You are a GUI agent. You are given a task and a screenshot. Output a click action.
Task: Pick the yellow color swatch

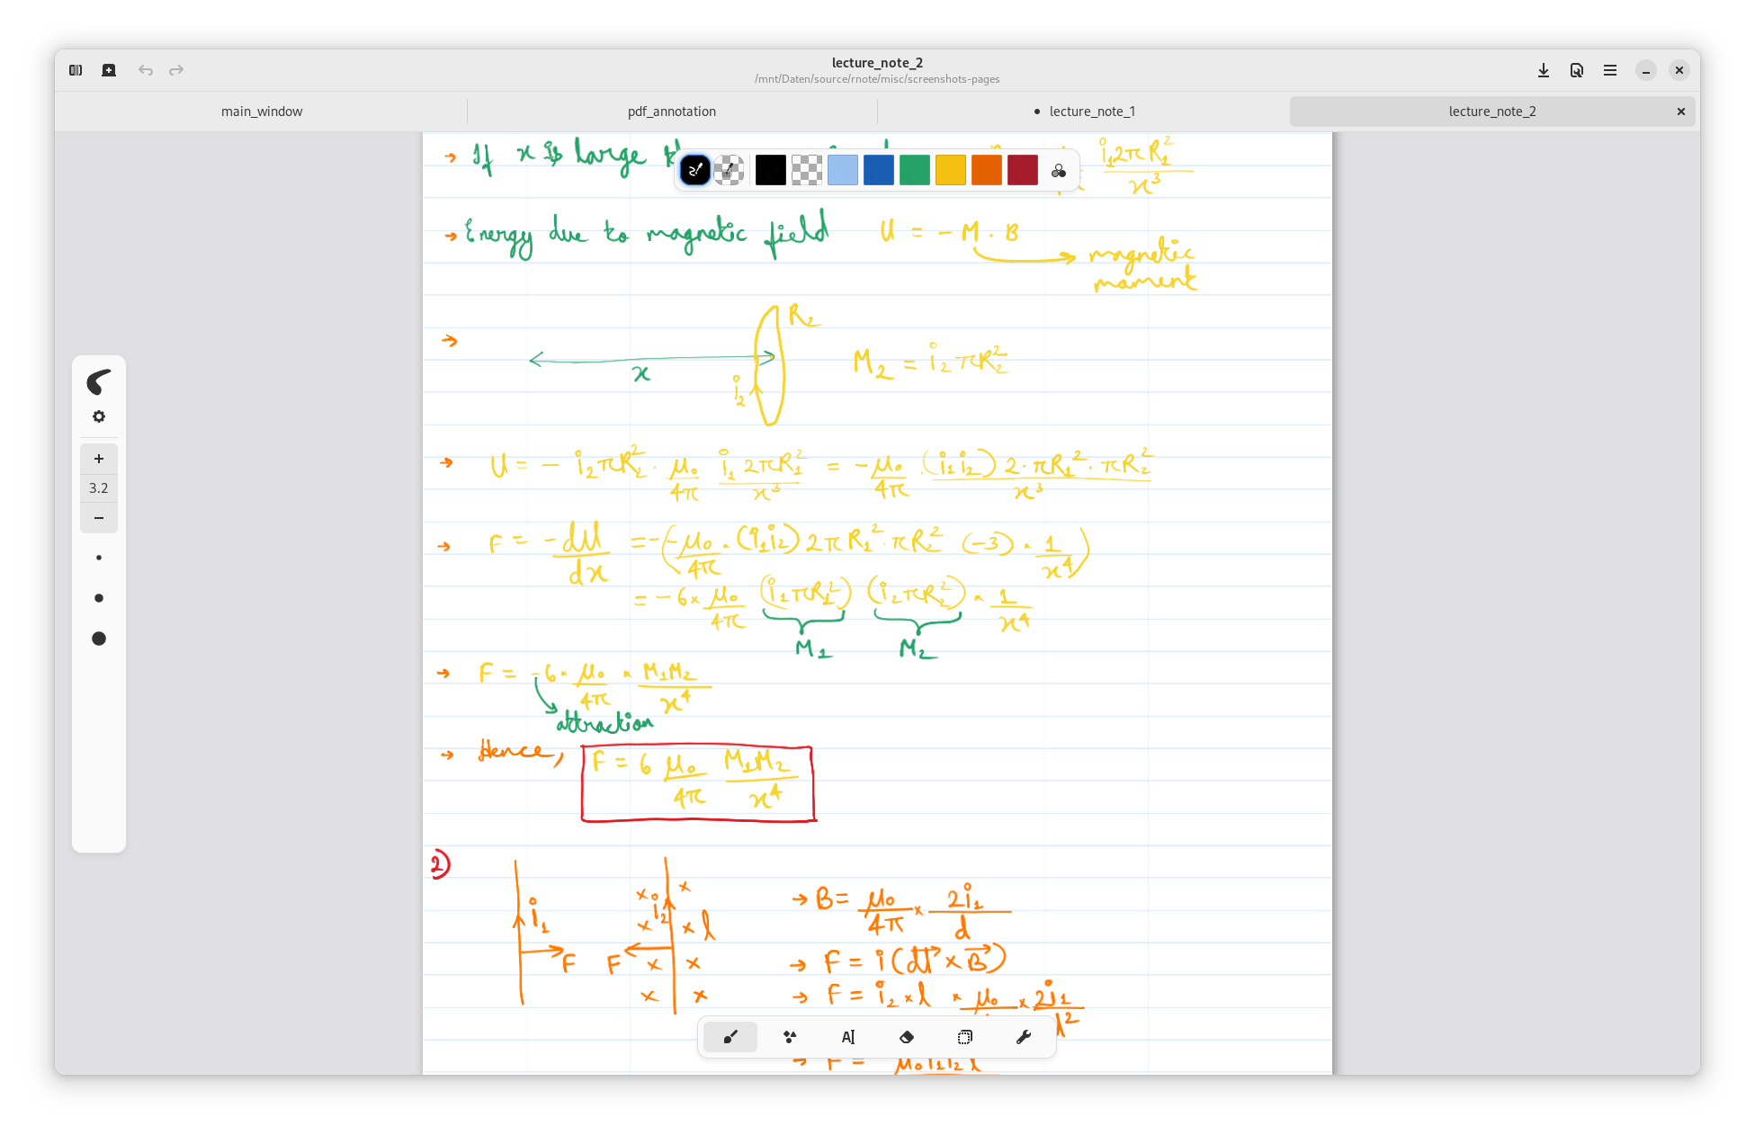(x=950, y=170)
